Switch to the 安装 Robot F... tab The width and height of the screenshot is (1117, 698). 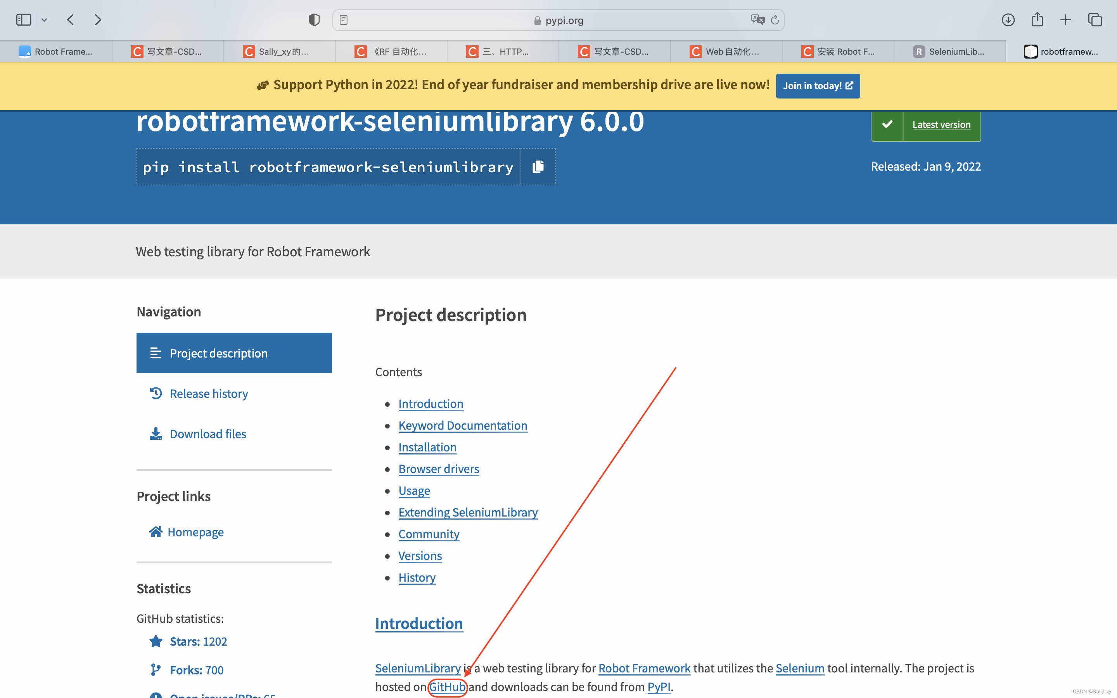(x=838, y=52)
